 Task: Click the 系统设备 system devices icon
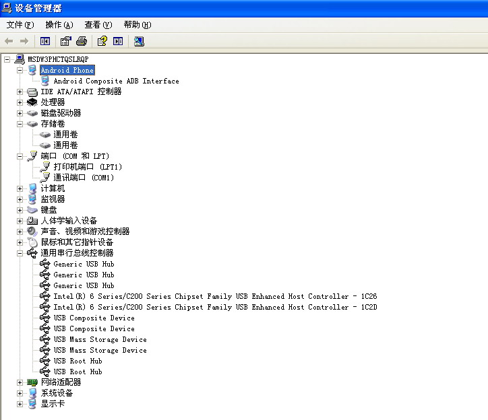[32, 393]
